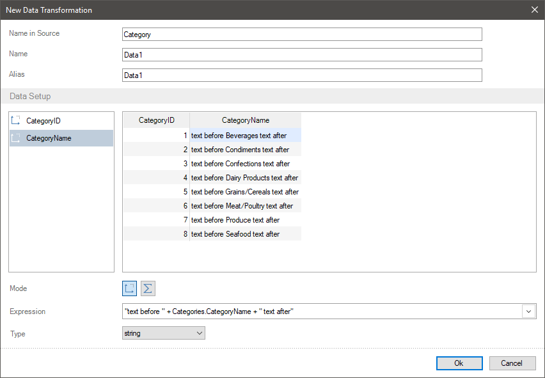Click the CategoryName column header
Screen dimensions: 545x378
pyautogui.click(x=245, y=120)
